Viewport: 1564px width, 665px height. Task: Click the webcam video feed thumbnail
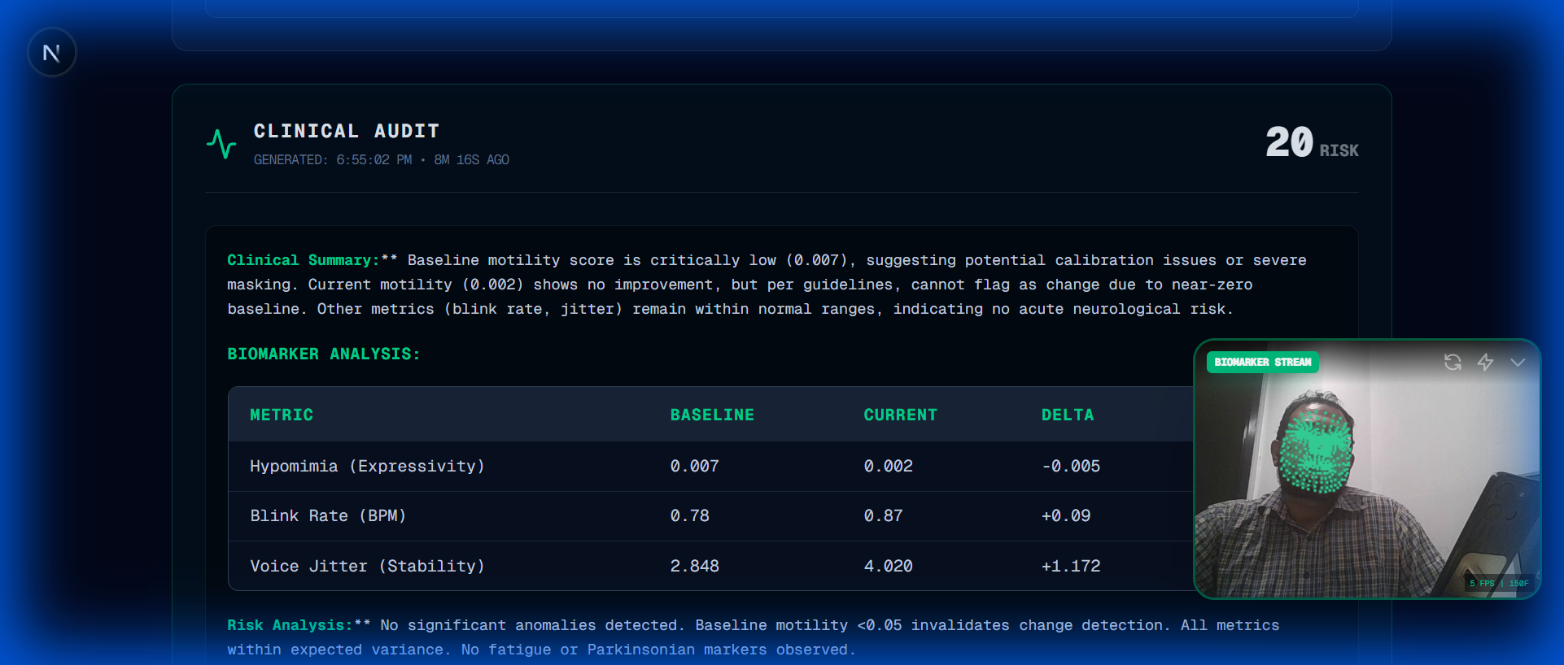coord(1367,469)
